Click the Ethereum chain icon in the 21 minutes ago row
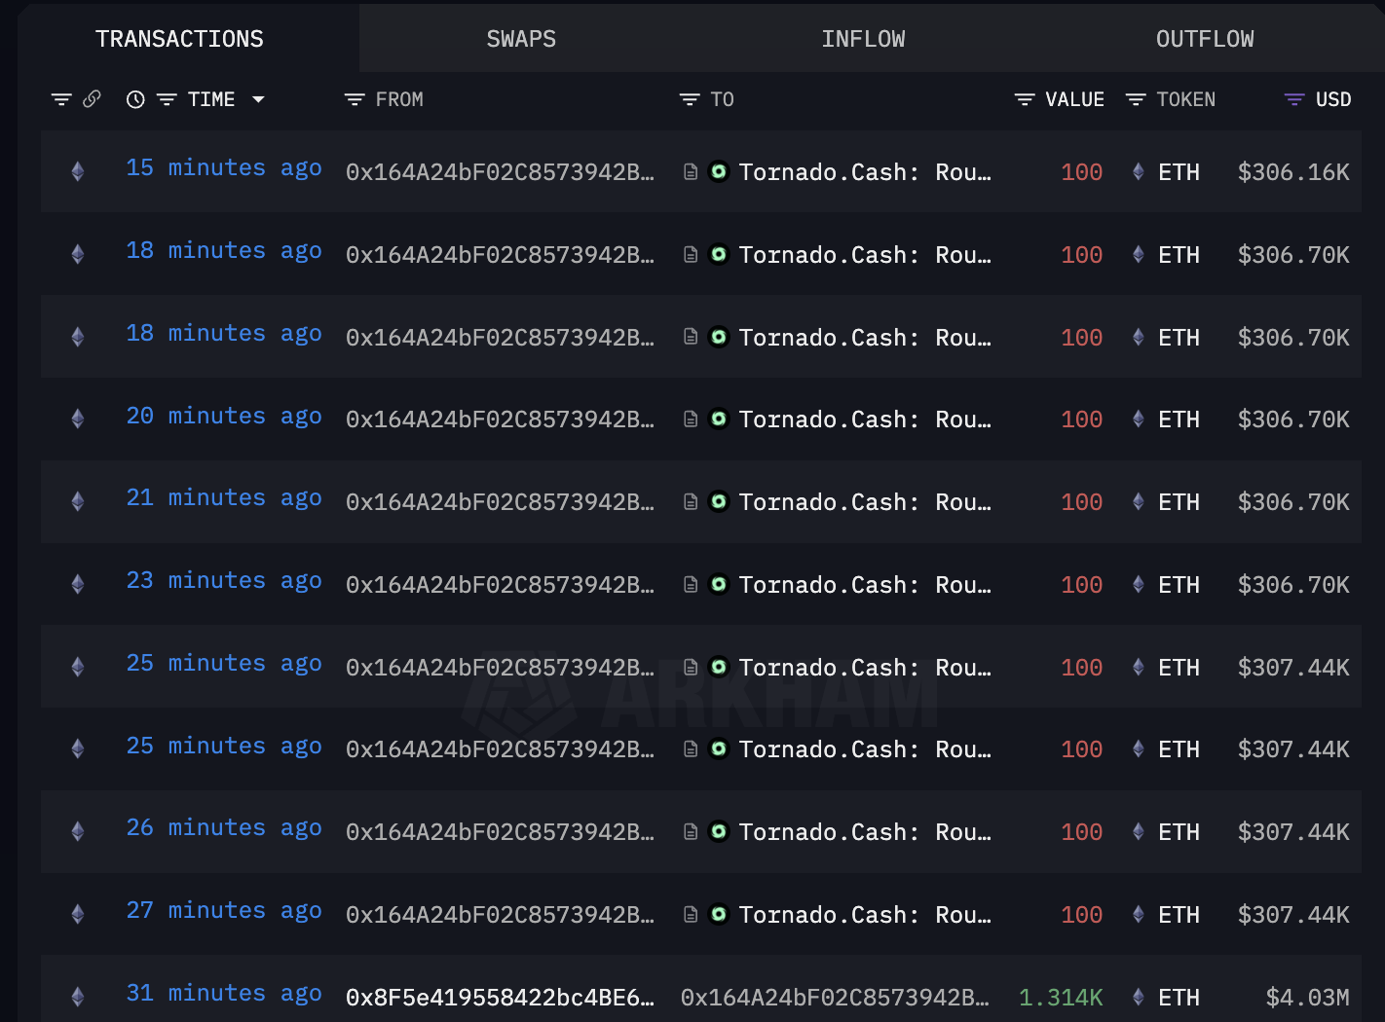This screenshot has width=1385, height=1022. pyautogui.click(x=78, y=502)
